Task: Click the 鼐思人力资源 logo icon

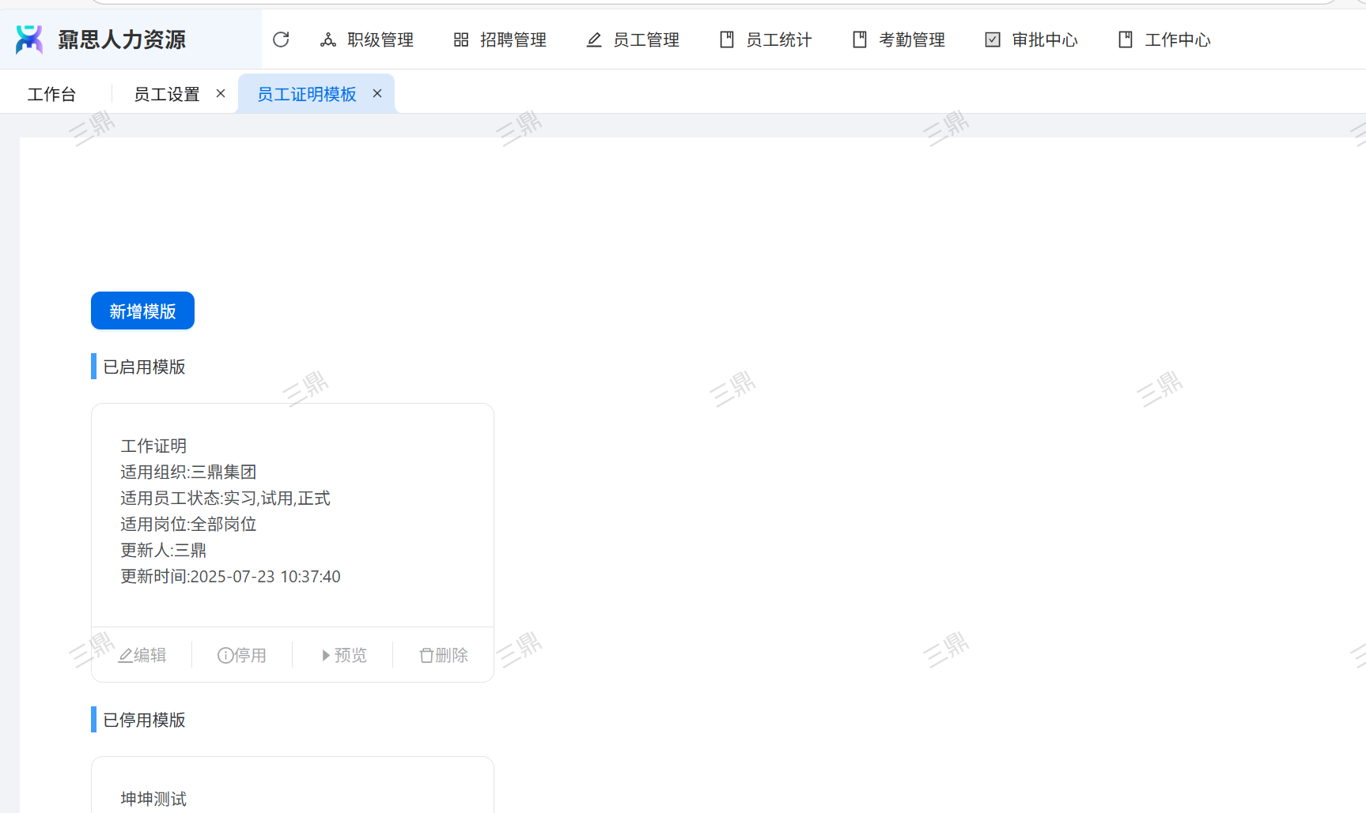Action: (x=29, y=40)
